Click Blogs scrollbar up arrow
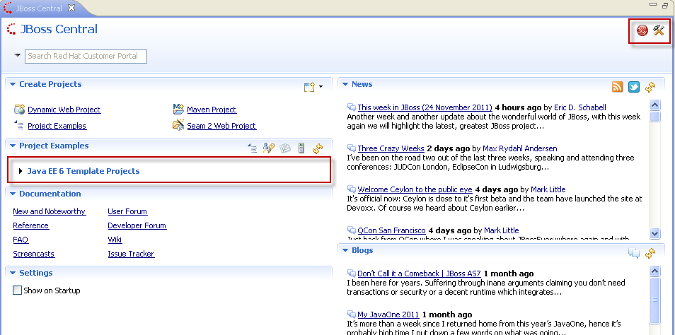Screen dimensions: 675x335 [654, 271]
